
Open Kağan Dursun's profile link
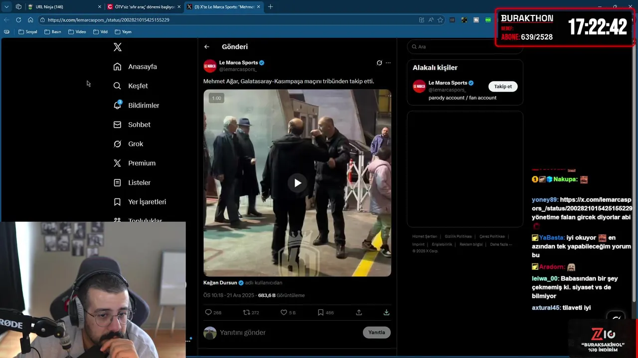[x=220, y=282]
